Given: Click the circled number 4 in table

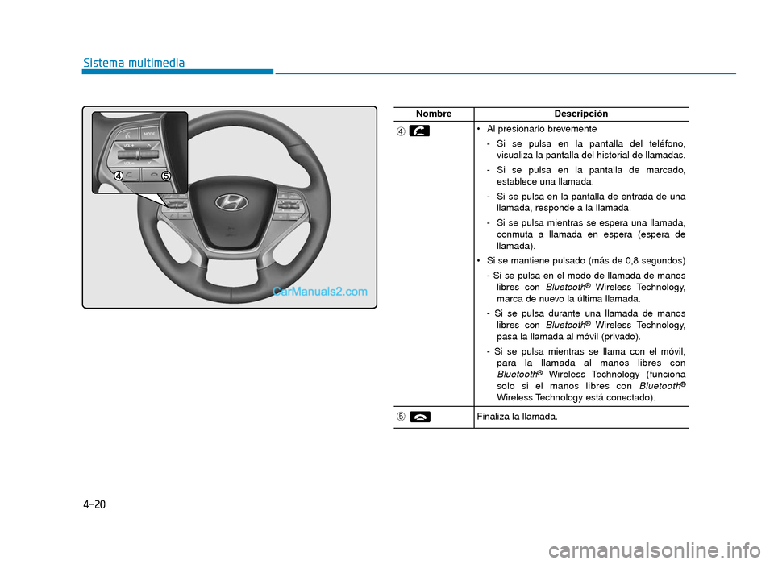Looking at the screenshot, I should [401, 131].
